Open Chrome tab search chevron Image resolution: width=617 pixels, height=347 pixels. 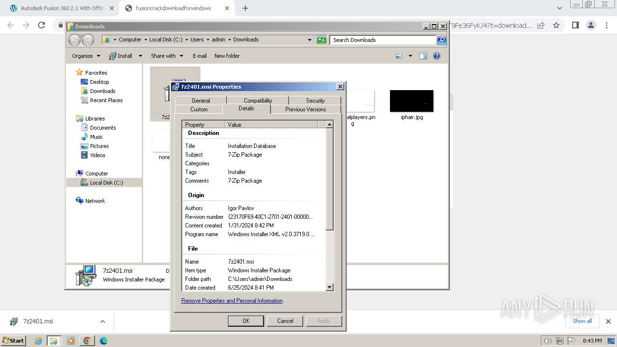pyautogui.click(x=559, y=8)
